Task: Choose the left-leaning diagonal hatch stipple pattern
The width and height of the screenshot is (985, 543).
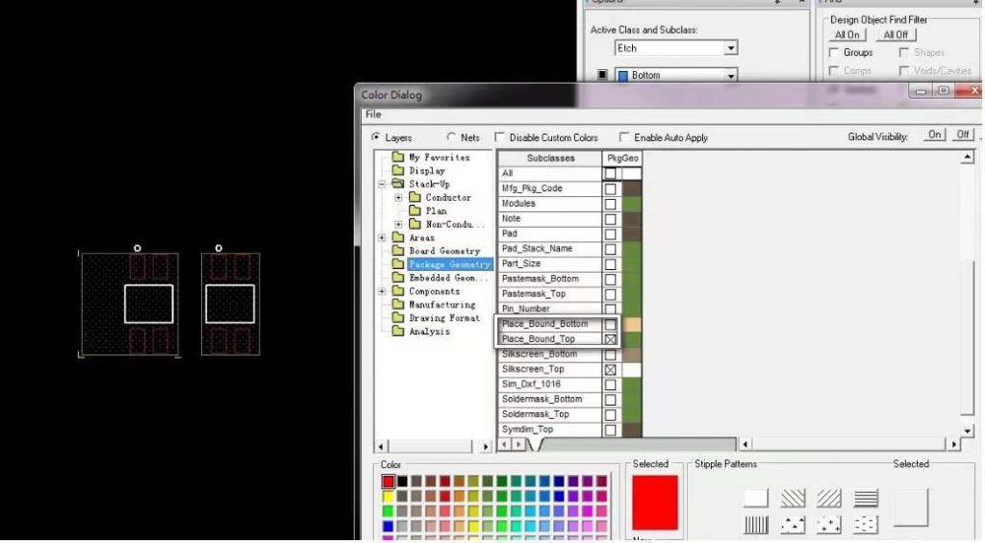Action: coord(793,498)
